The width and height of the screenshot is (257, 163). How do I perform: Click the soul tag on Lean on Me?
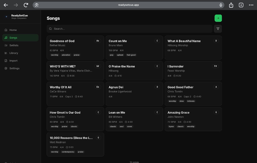(121, 126)
